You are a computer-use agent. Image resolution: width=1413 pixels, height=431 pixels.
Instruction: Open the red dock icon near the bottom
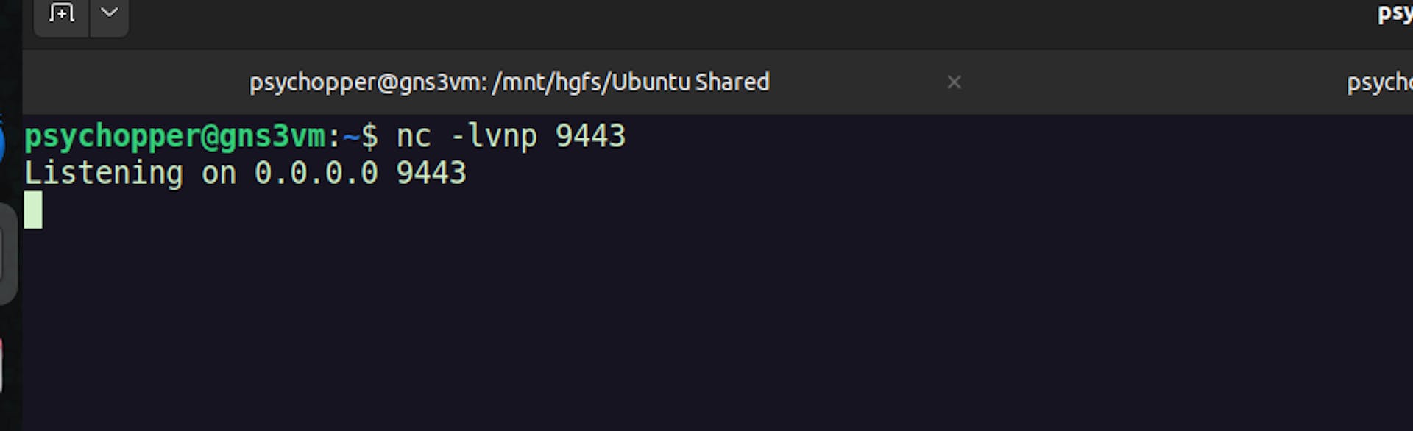[x=1, y=366]
